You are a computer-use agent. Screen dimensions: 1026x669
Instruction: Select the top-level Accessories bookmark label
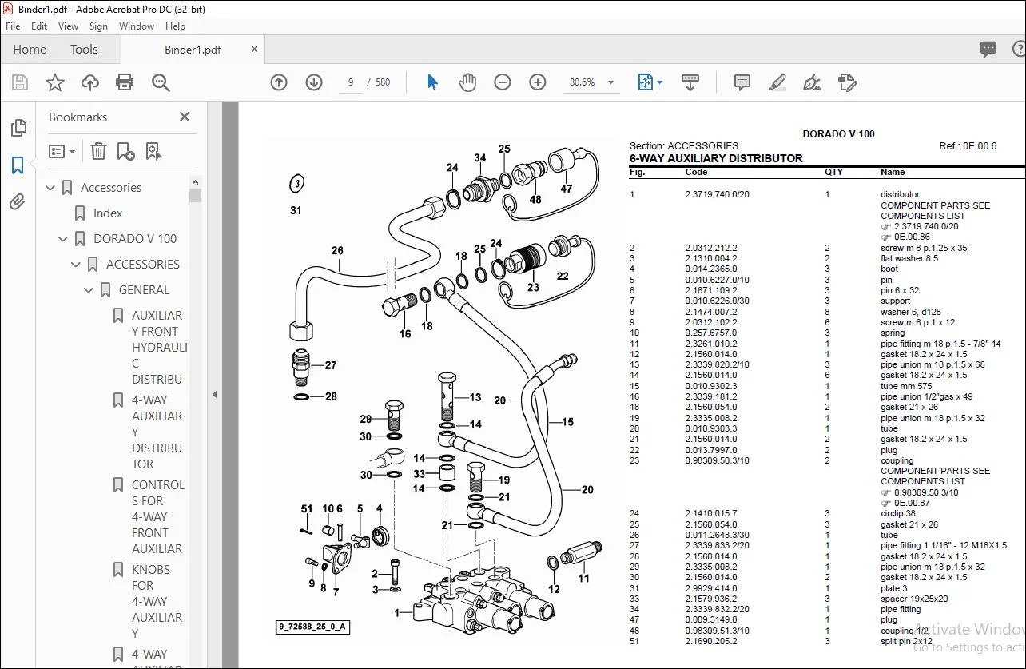tap(111, 188)
